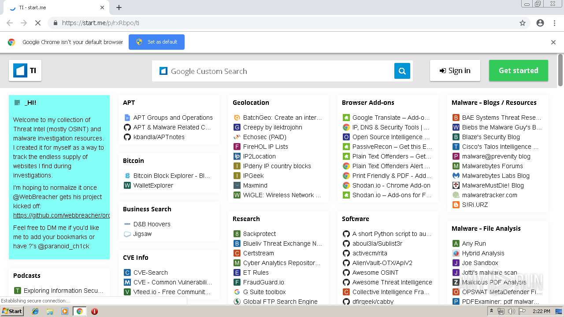Open Print Friendly & PDF link
Image resolution: width=564 pixels, height=317 pixels.
tap(392, 176)
